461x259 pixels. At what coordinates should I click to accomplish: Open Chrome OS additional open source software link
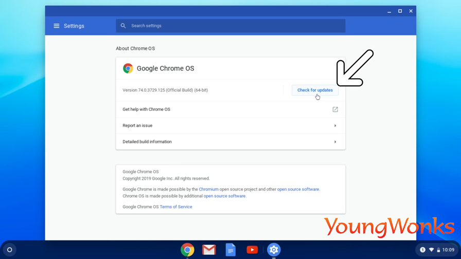[x=224, y=196]
